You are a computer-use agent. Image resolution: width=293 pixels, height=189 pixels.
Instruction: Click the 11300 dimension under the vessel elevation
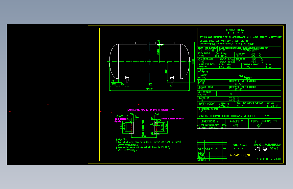point(149,84)
